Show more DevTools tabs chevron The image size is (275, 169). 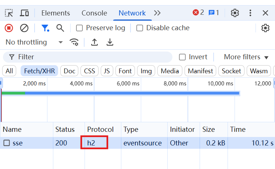(157, 13)
